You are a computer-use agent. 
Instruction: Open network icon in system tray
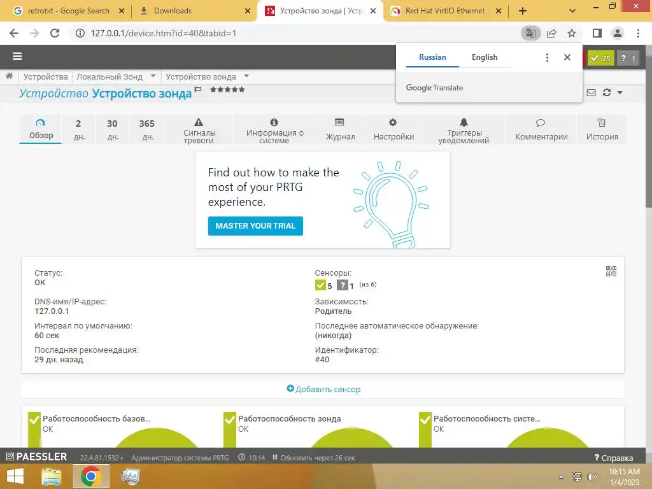coord(577,476)
